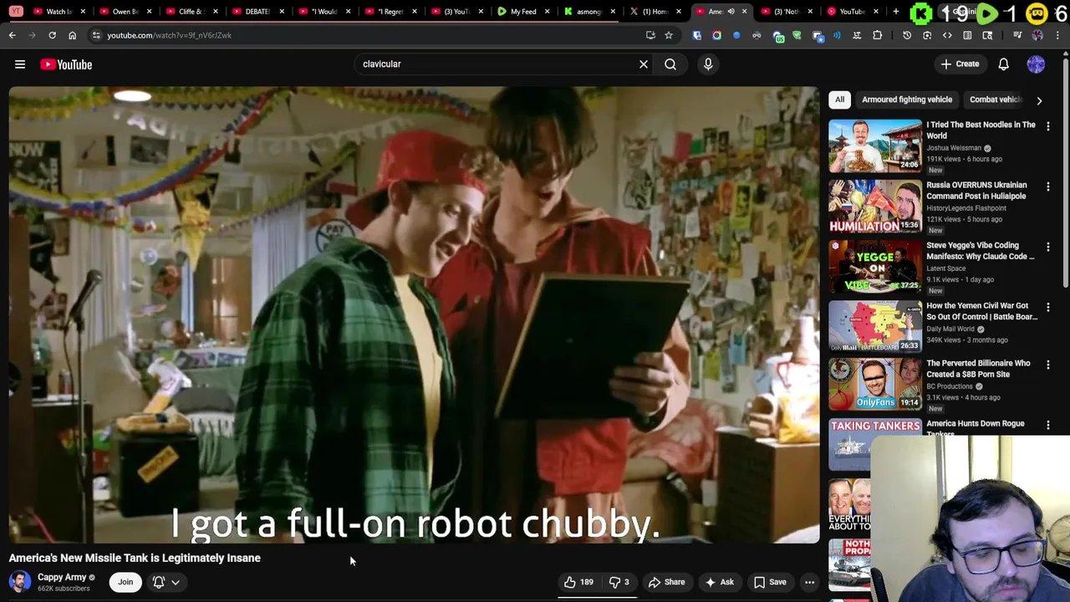Switch to the DEBATE browser tab
Viewport: 1070px width, 602px height.
pos(257,12)
